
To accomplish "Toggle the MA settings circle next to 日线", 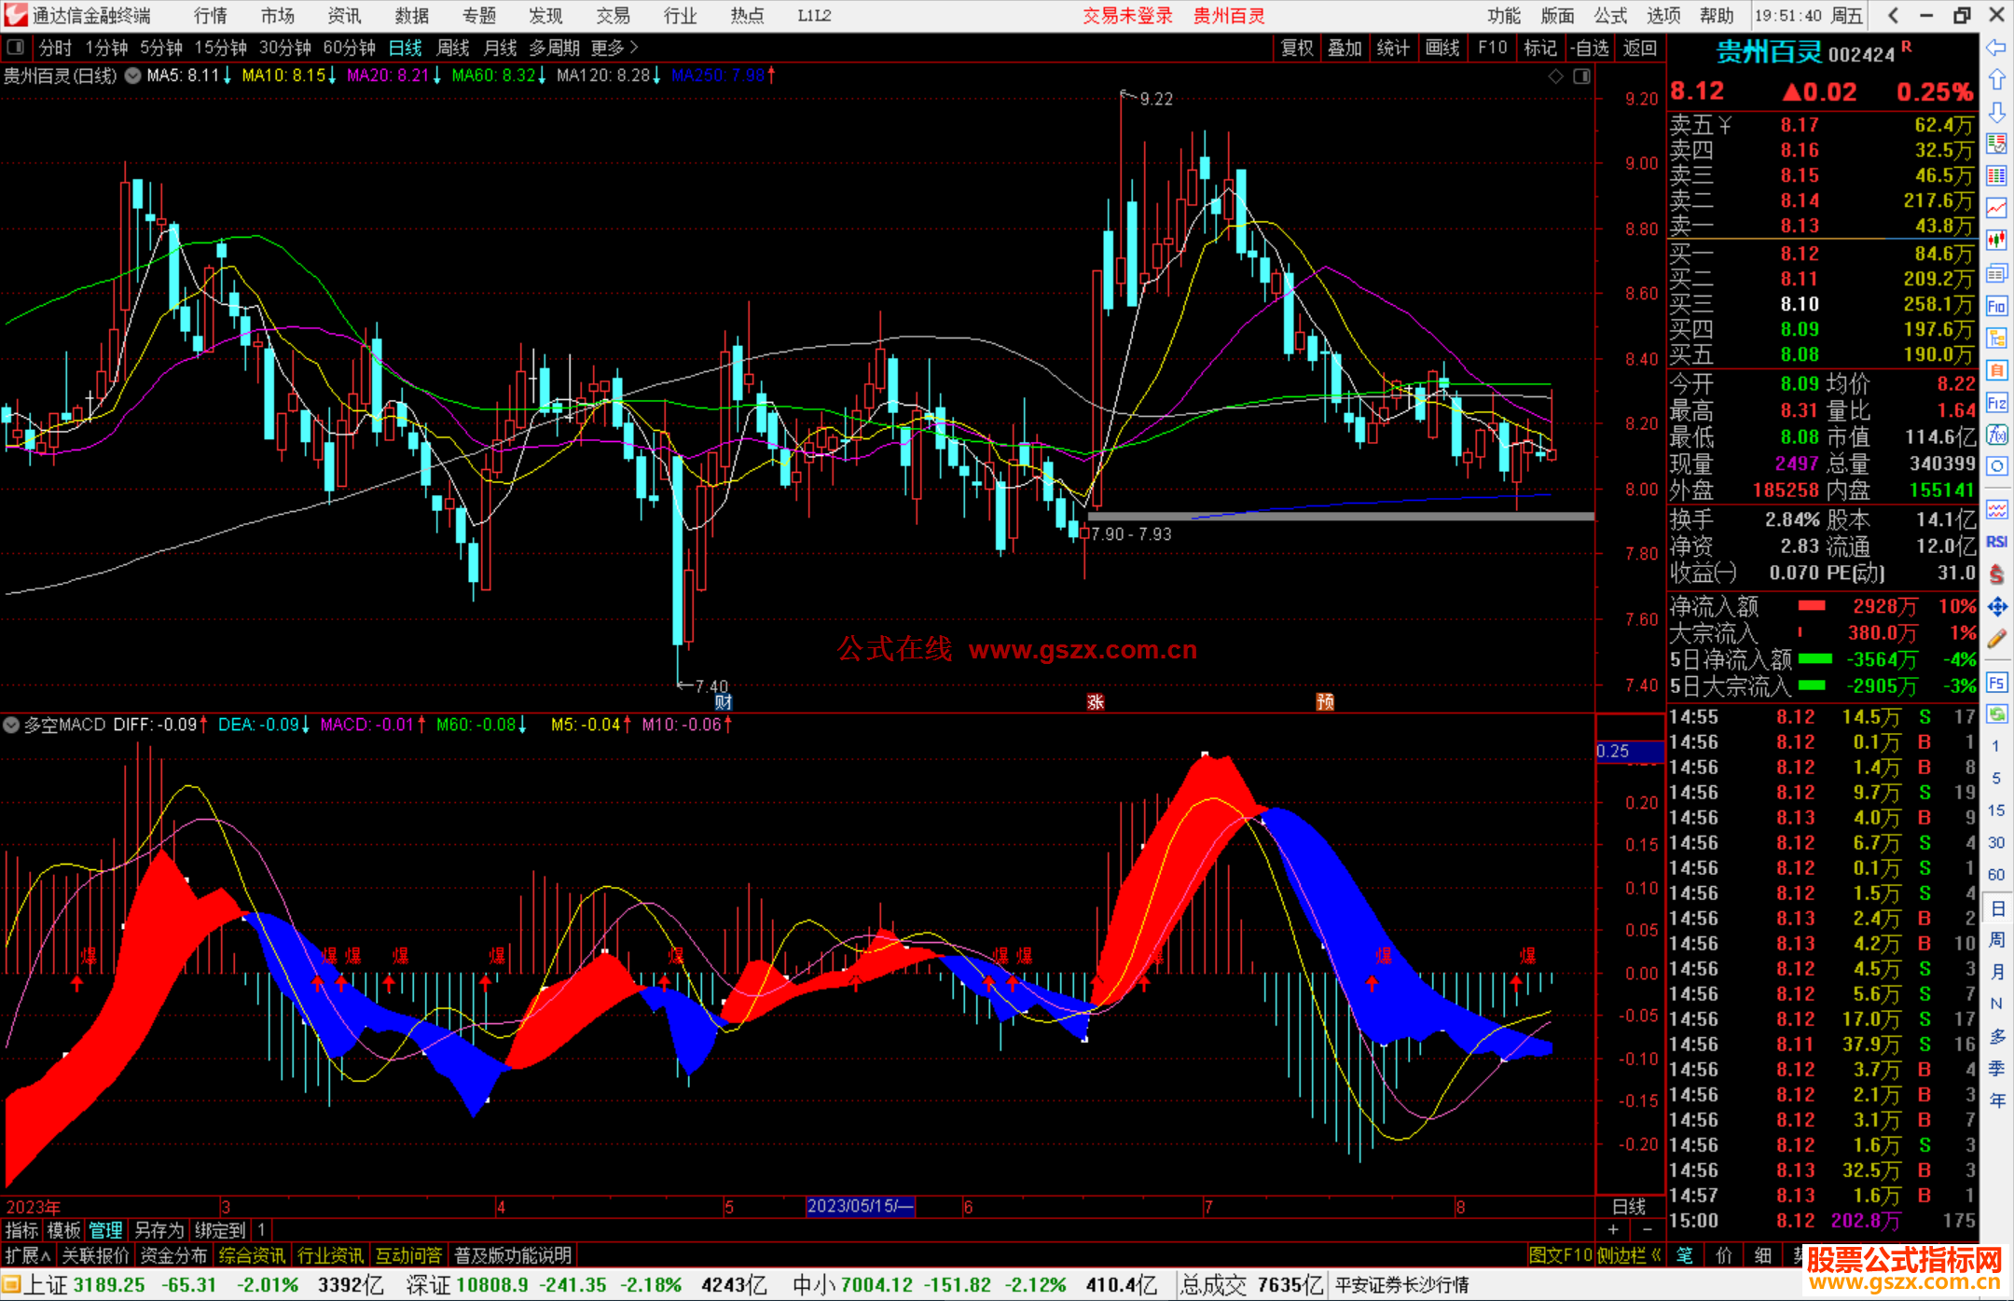I will [x=133, y=76].
